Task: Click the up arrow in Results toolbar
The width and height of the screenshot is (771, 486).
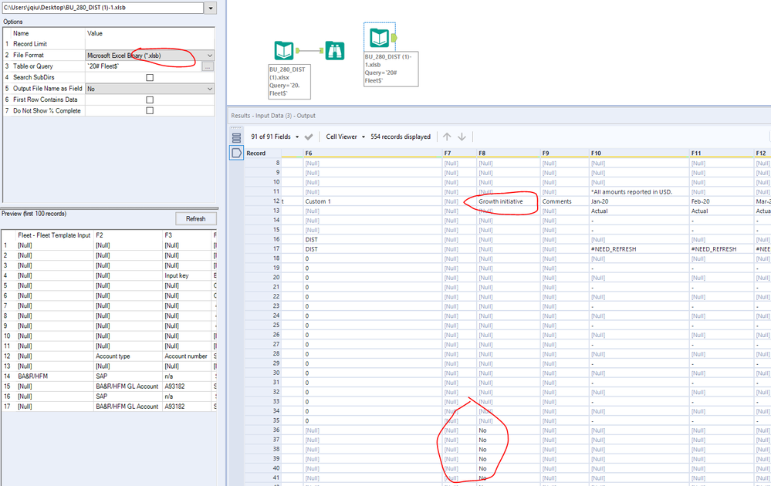Action: point(446,137)
